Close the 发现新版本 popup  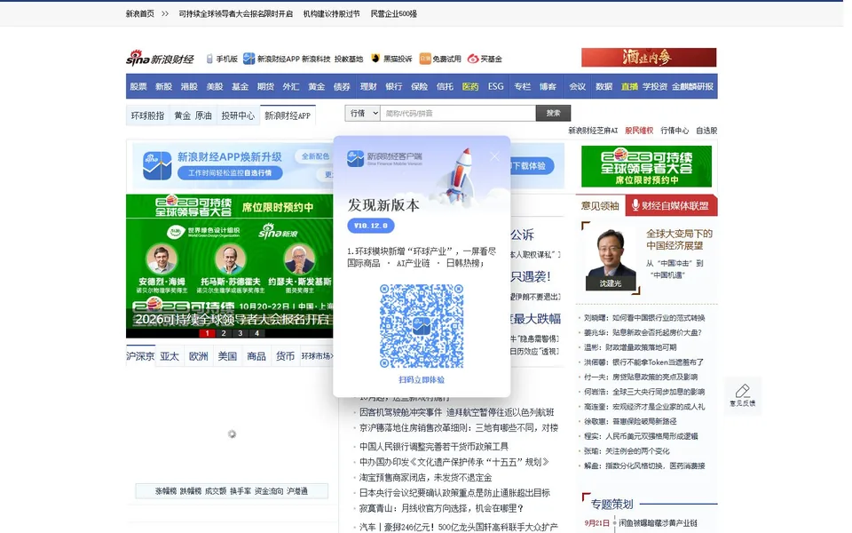coord(494,156)
